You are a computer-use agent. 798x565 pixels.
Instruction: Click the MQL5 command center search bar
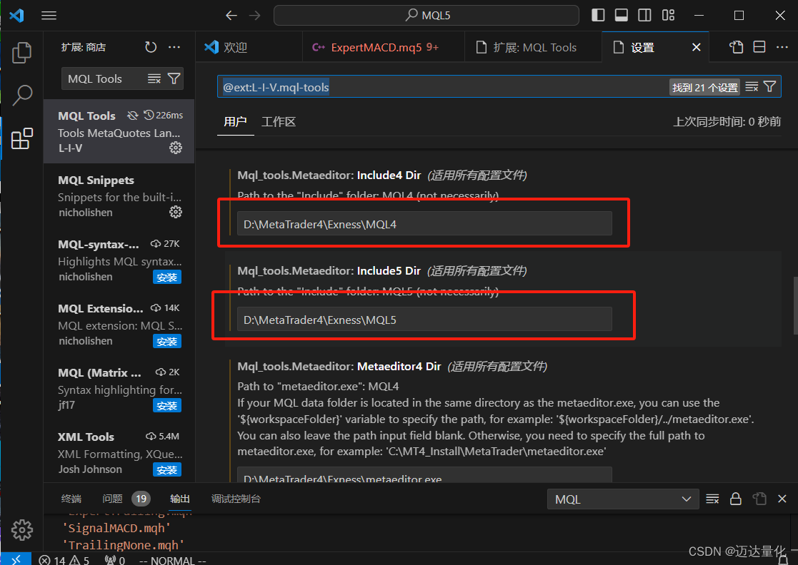point(427,15)
